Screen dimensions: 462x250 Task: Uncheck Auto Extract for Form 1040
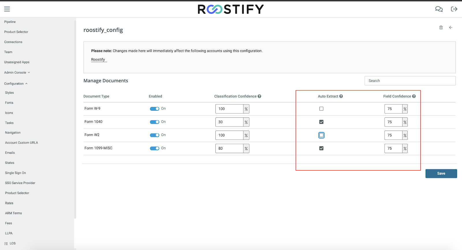coord(321,122)
